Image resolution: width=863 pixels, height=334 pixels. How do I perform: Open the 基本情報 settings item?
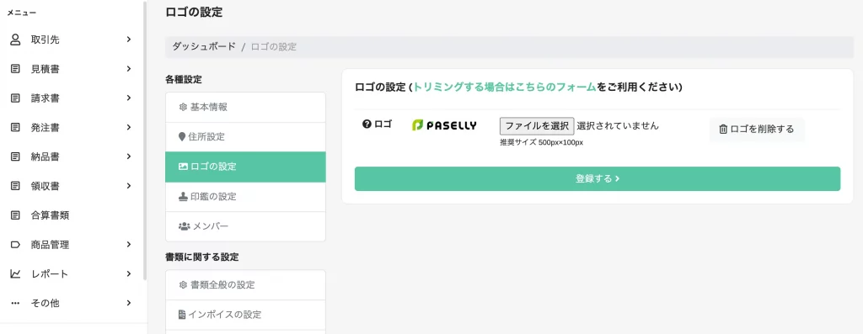point(245,107)
